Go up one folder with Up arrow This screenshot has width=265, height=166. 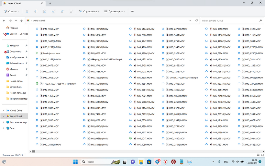(x=21, y=20)
